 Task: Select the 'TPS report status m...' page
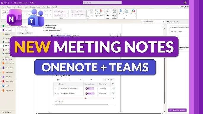25,33
